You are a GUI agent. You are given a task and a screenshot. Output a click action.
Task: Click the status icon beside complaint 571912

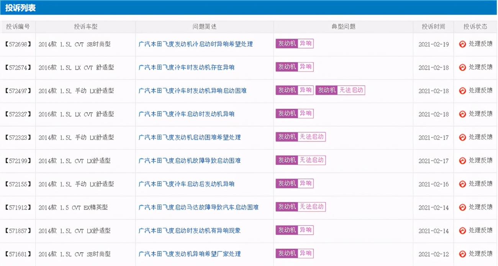pyautogui.click(x=462, y=207)
